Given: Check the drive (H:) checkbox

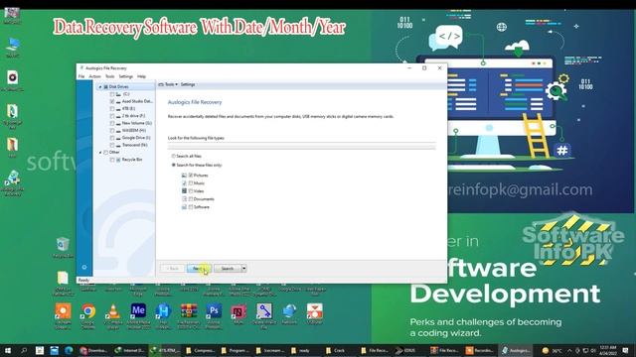Looking at the screenshot, I should pos(112,131).
